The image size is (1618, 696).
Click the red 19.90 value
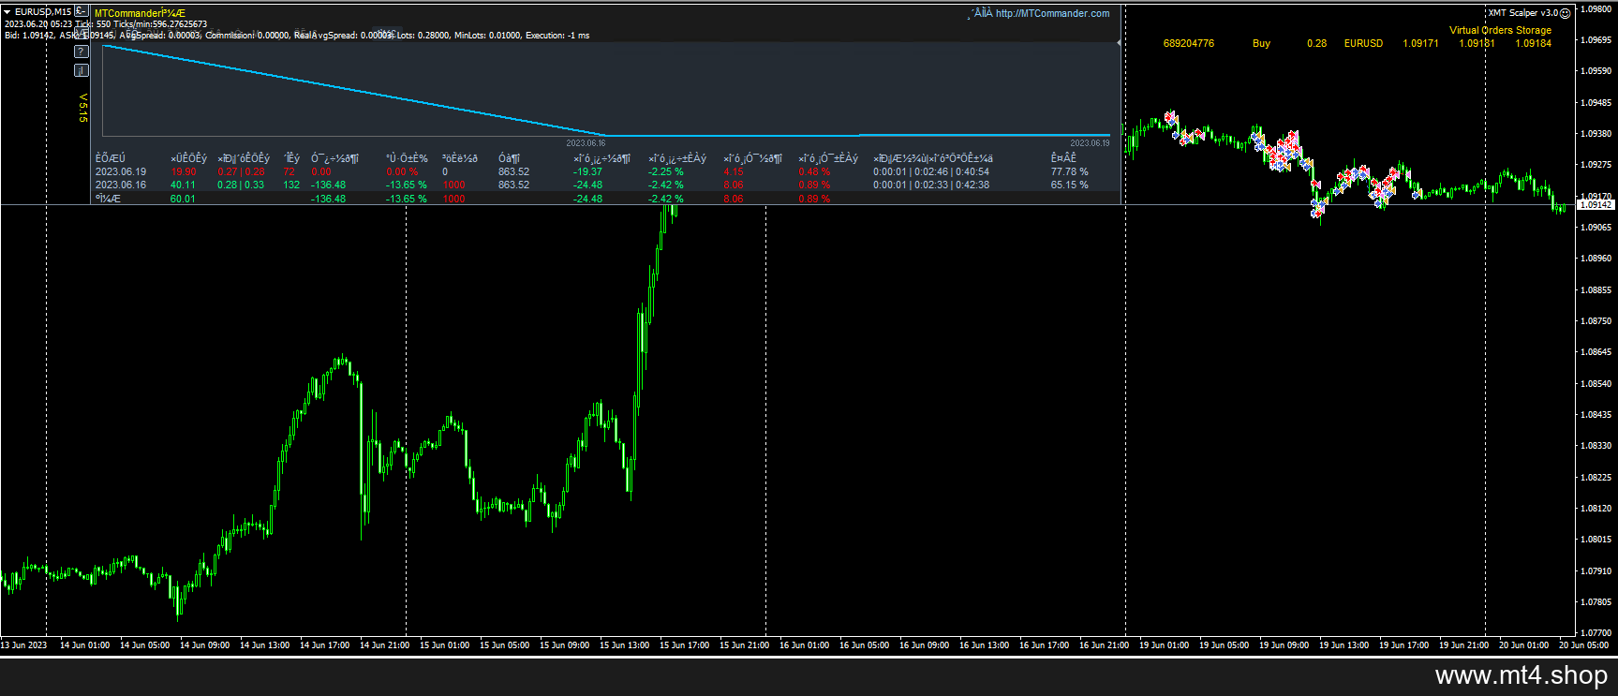coord(184,171)
